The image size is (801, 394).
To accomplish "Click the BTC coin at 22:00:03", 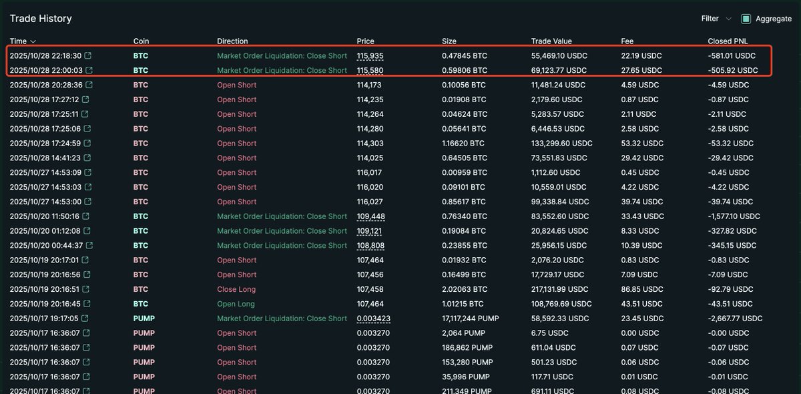I will coord(141,71).
